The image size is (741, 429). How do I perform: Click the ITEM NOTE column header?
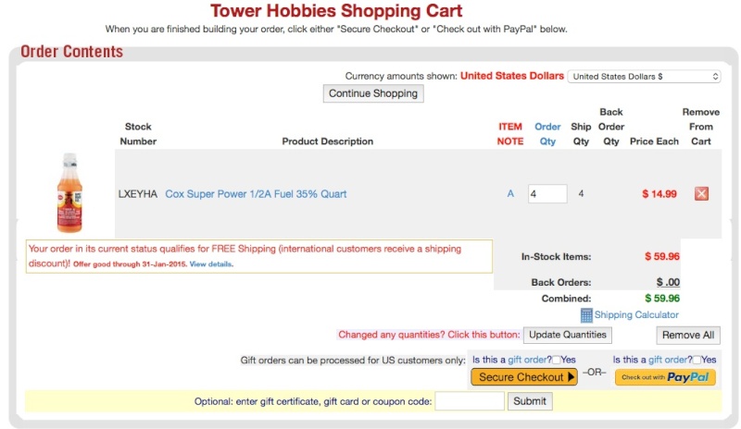(x=510, y=134)
